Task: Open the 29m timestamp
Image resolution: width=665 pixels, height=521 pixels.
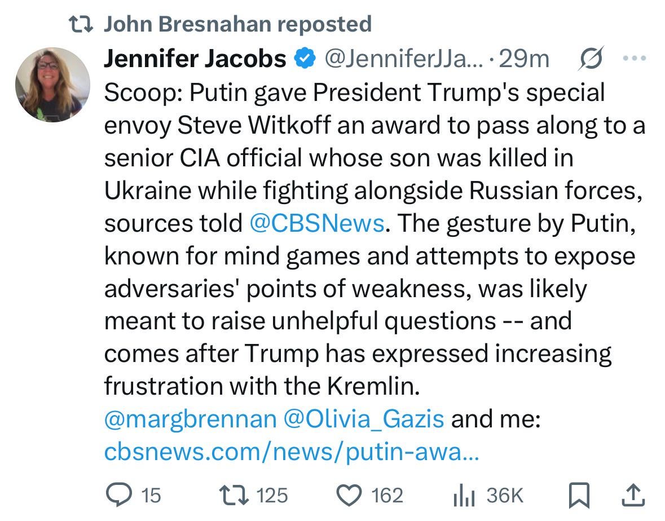Action: point(524,59)
